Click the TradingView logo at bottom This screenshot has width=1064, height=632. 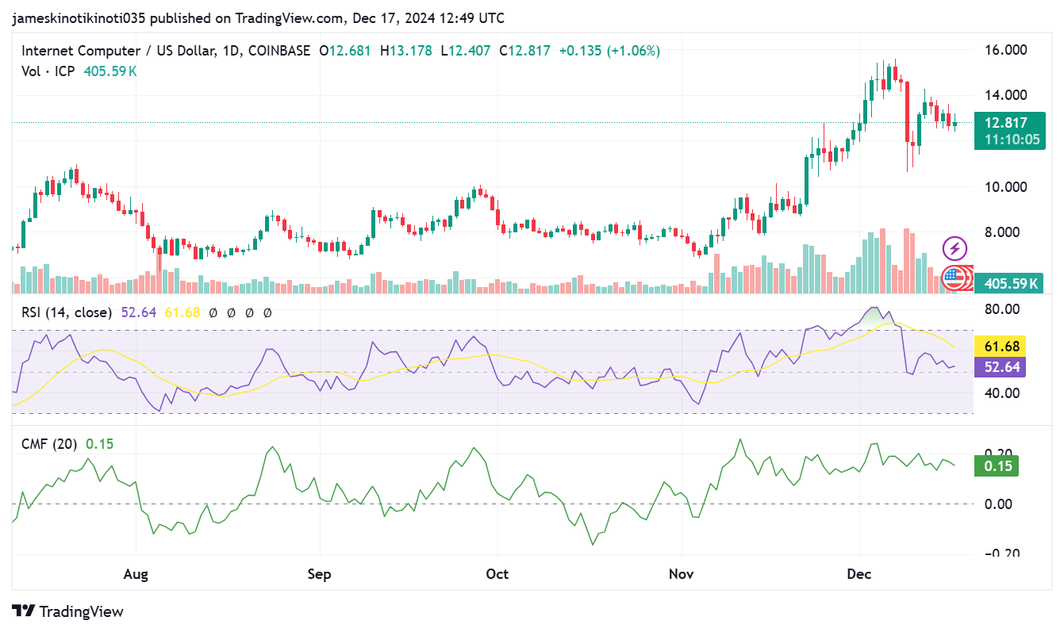68,611
